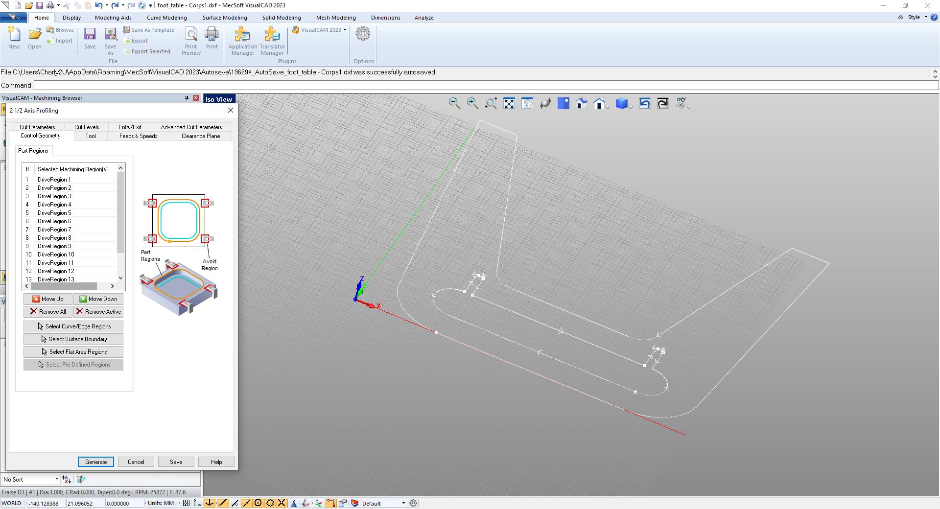Switch to the Curve Modeling ribbon tab

coord(167,18)
